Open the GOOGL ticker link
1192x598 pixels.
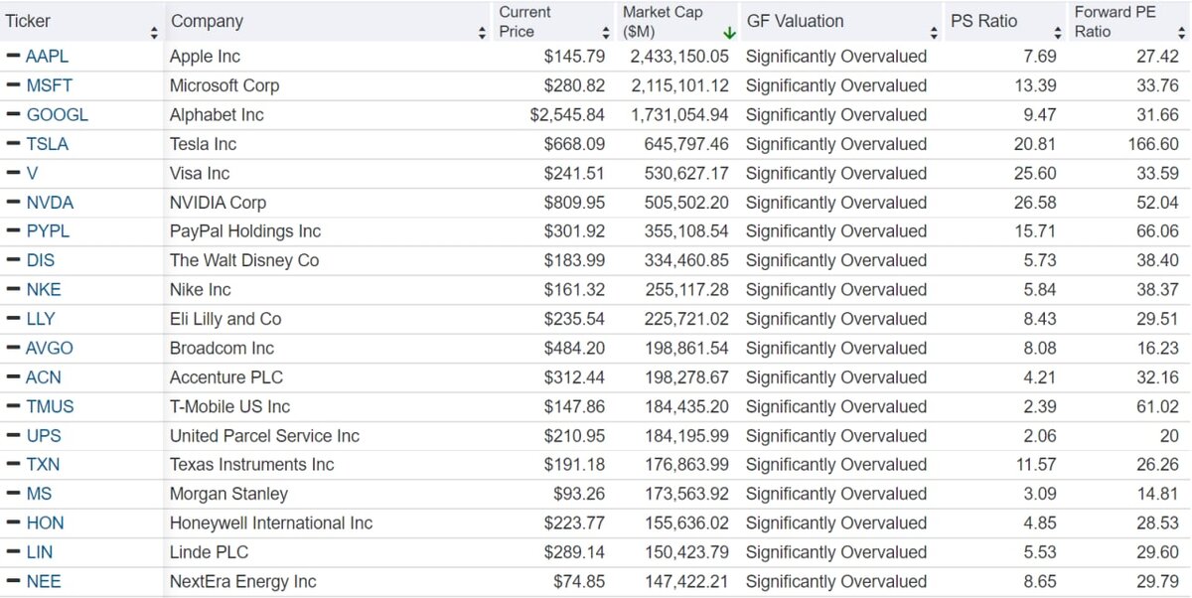[x=57, y=114]
